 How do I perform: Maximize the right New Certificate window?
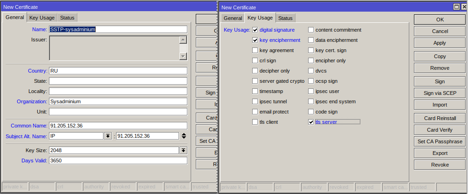456,7
